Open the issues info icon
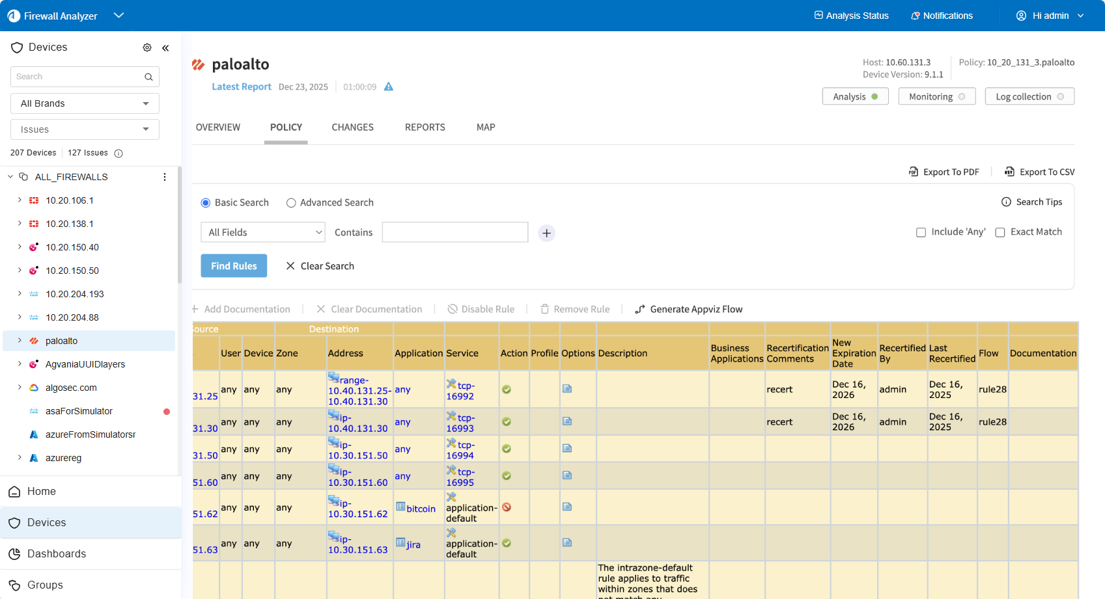1105x599 pixels. click(119, 153)
